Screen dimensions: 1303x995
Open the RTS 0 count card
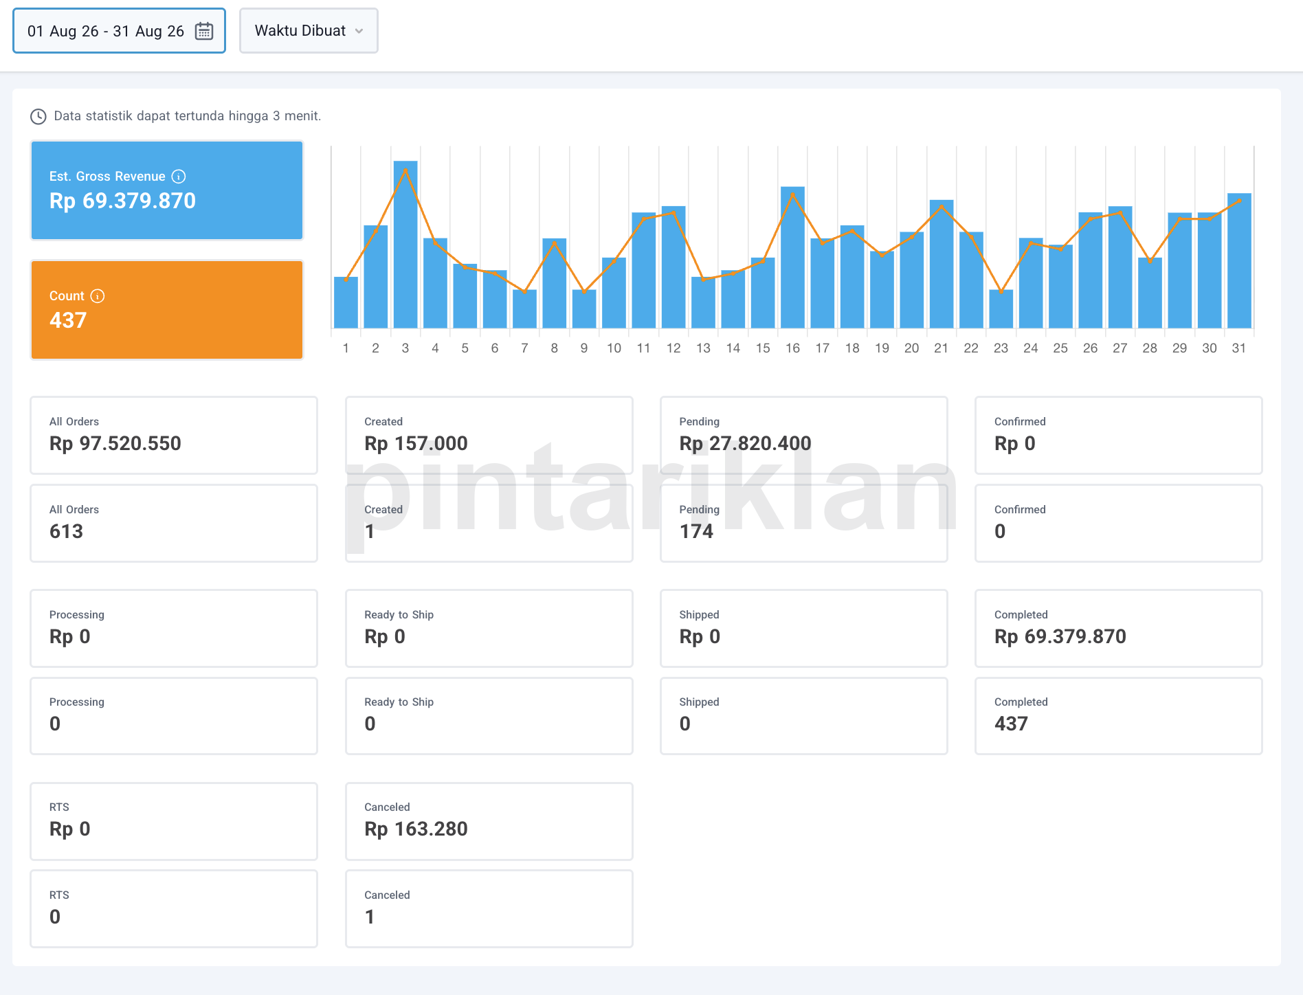(174, 909)
